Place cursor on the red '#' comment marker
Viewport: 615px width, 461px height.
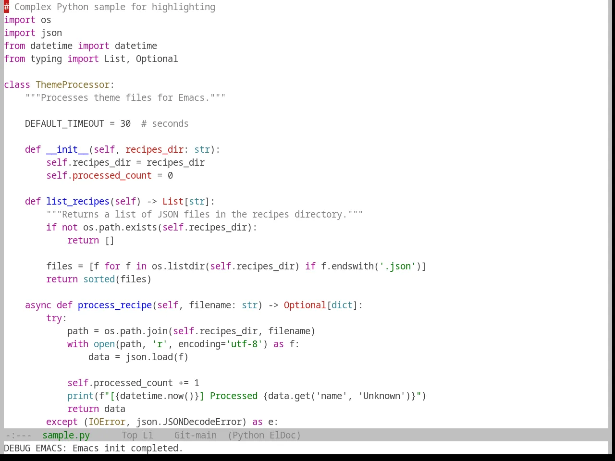[x=6, y=7]
